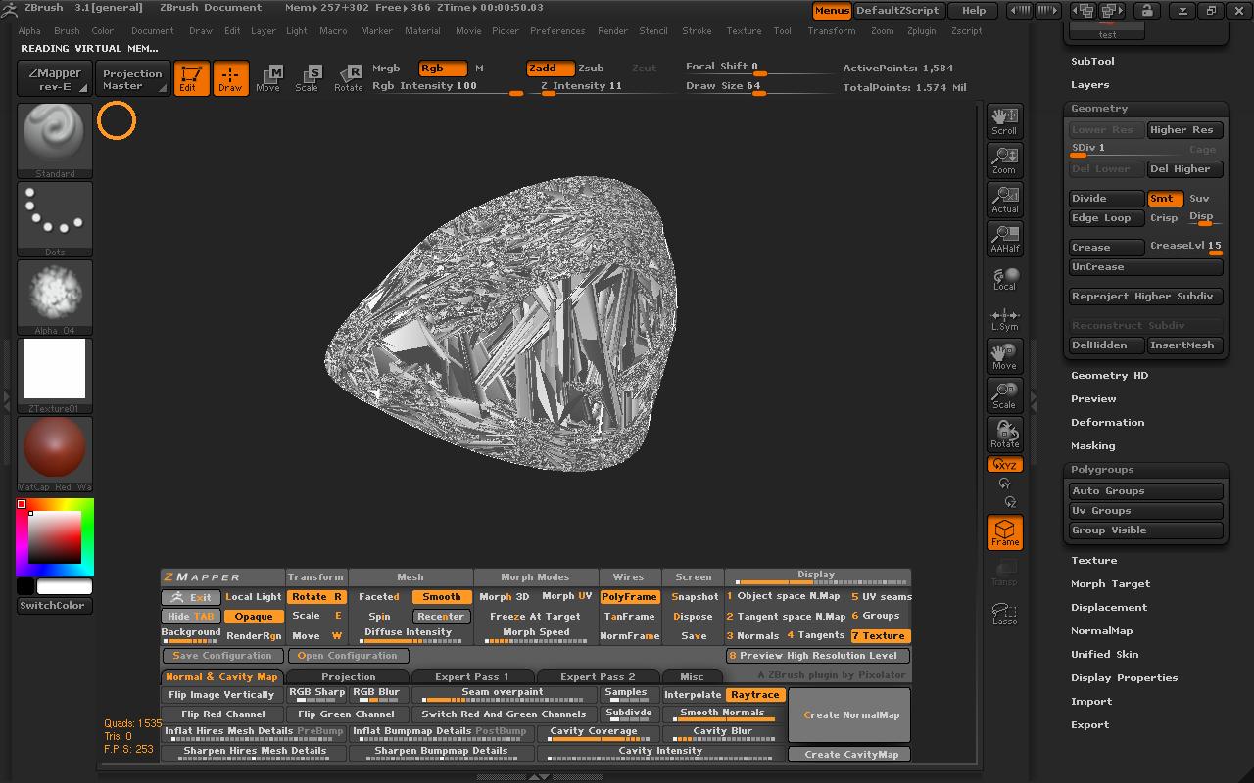Toggle Local transformations icon
The height and width of the screenshot is (783, 1254).
pos(1004,279)
